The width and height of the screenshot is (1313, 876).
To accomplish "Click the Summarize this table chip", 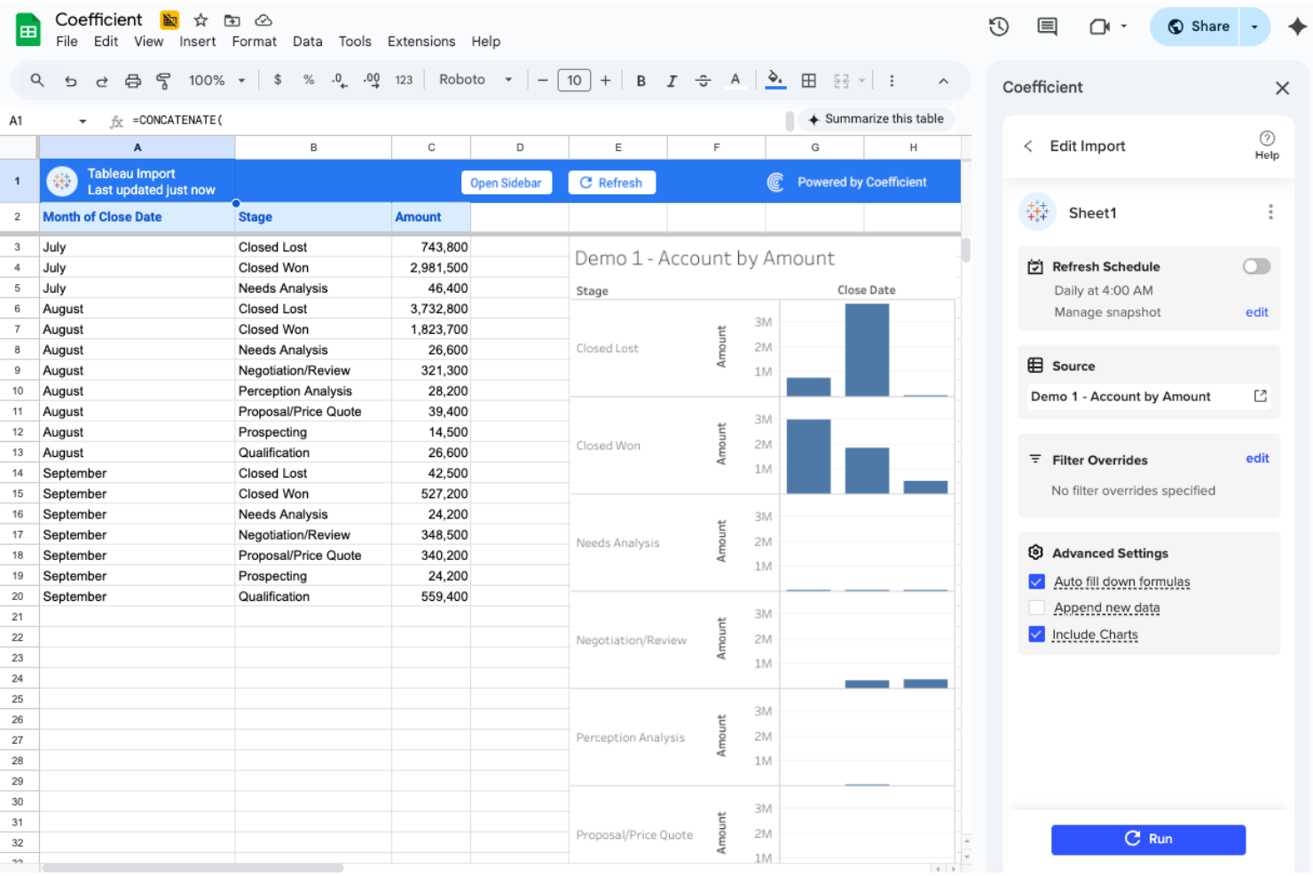I will coord(876,119).
